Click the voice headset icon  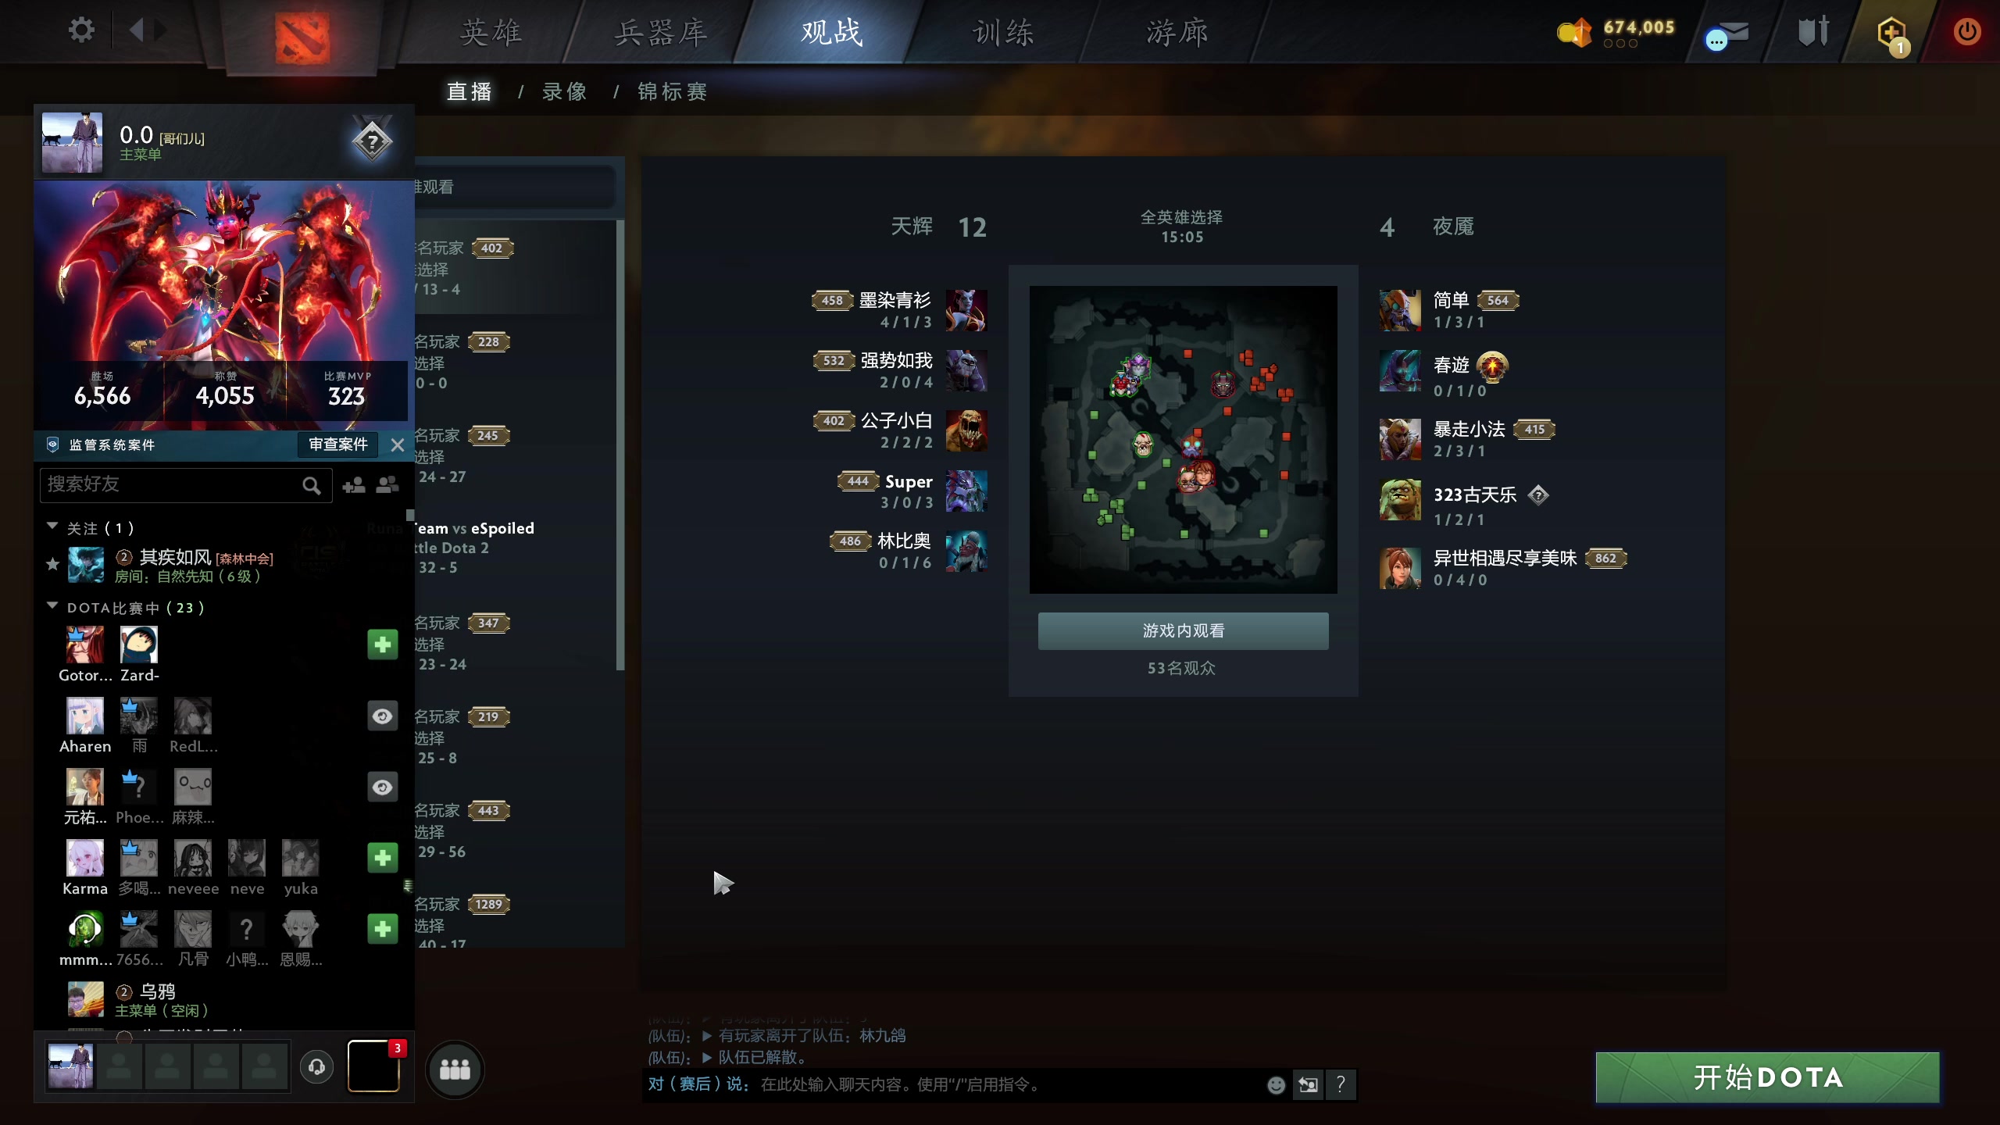[316, 1067]
